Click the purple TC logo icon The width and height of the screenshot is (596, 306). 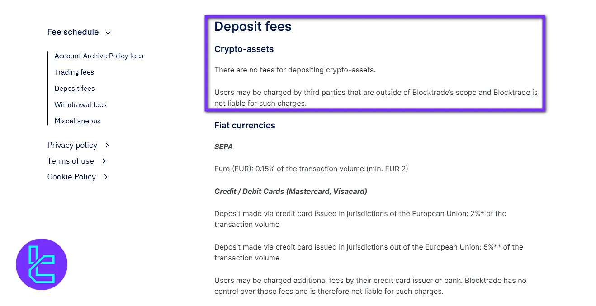pos(42,264)
